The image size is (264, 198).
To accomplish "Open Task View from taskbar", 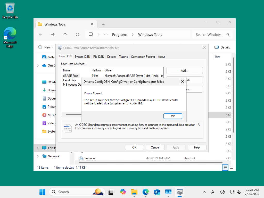I will coord(111,192).
